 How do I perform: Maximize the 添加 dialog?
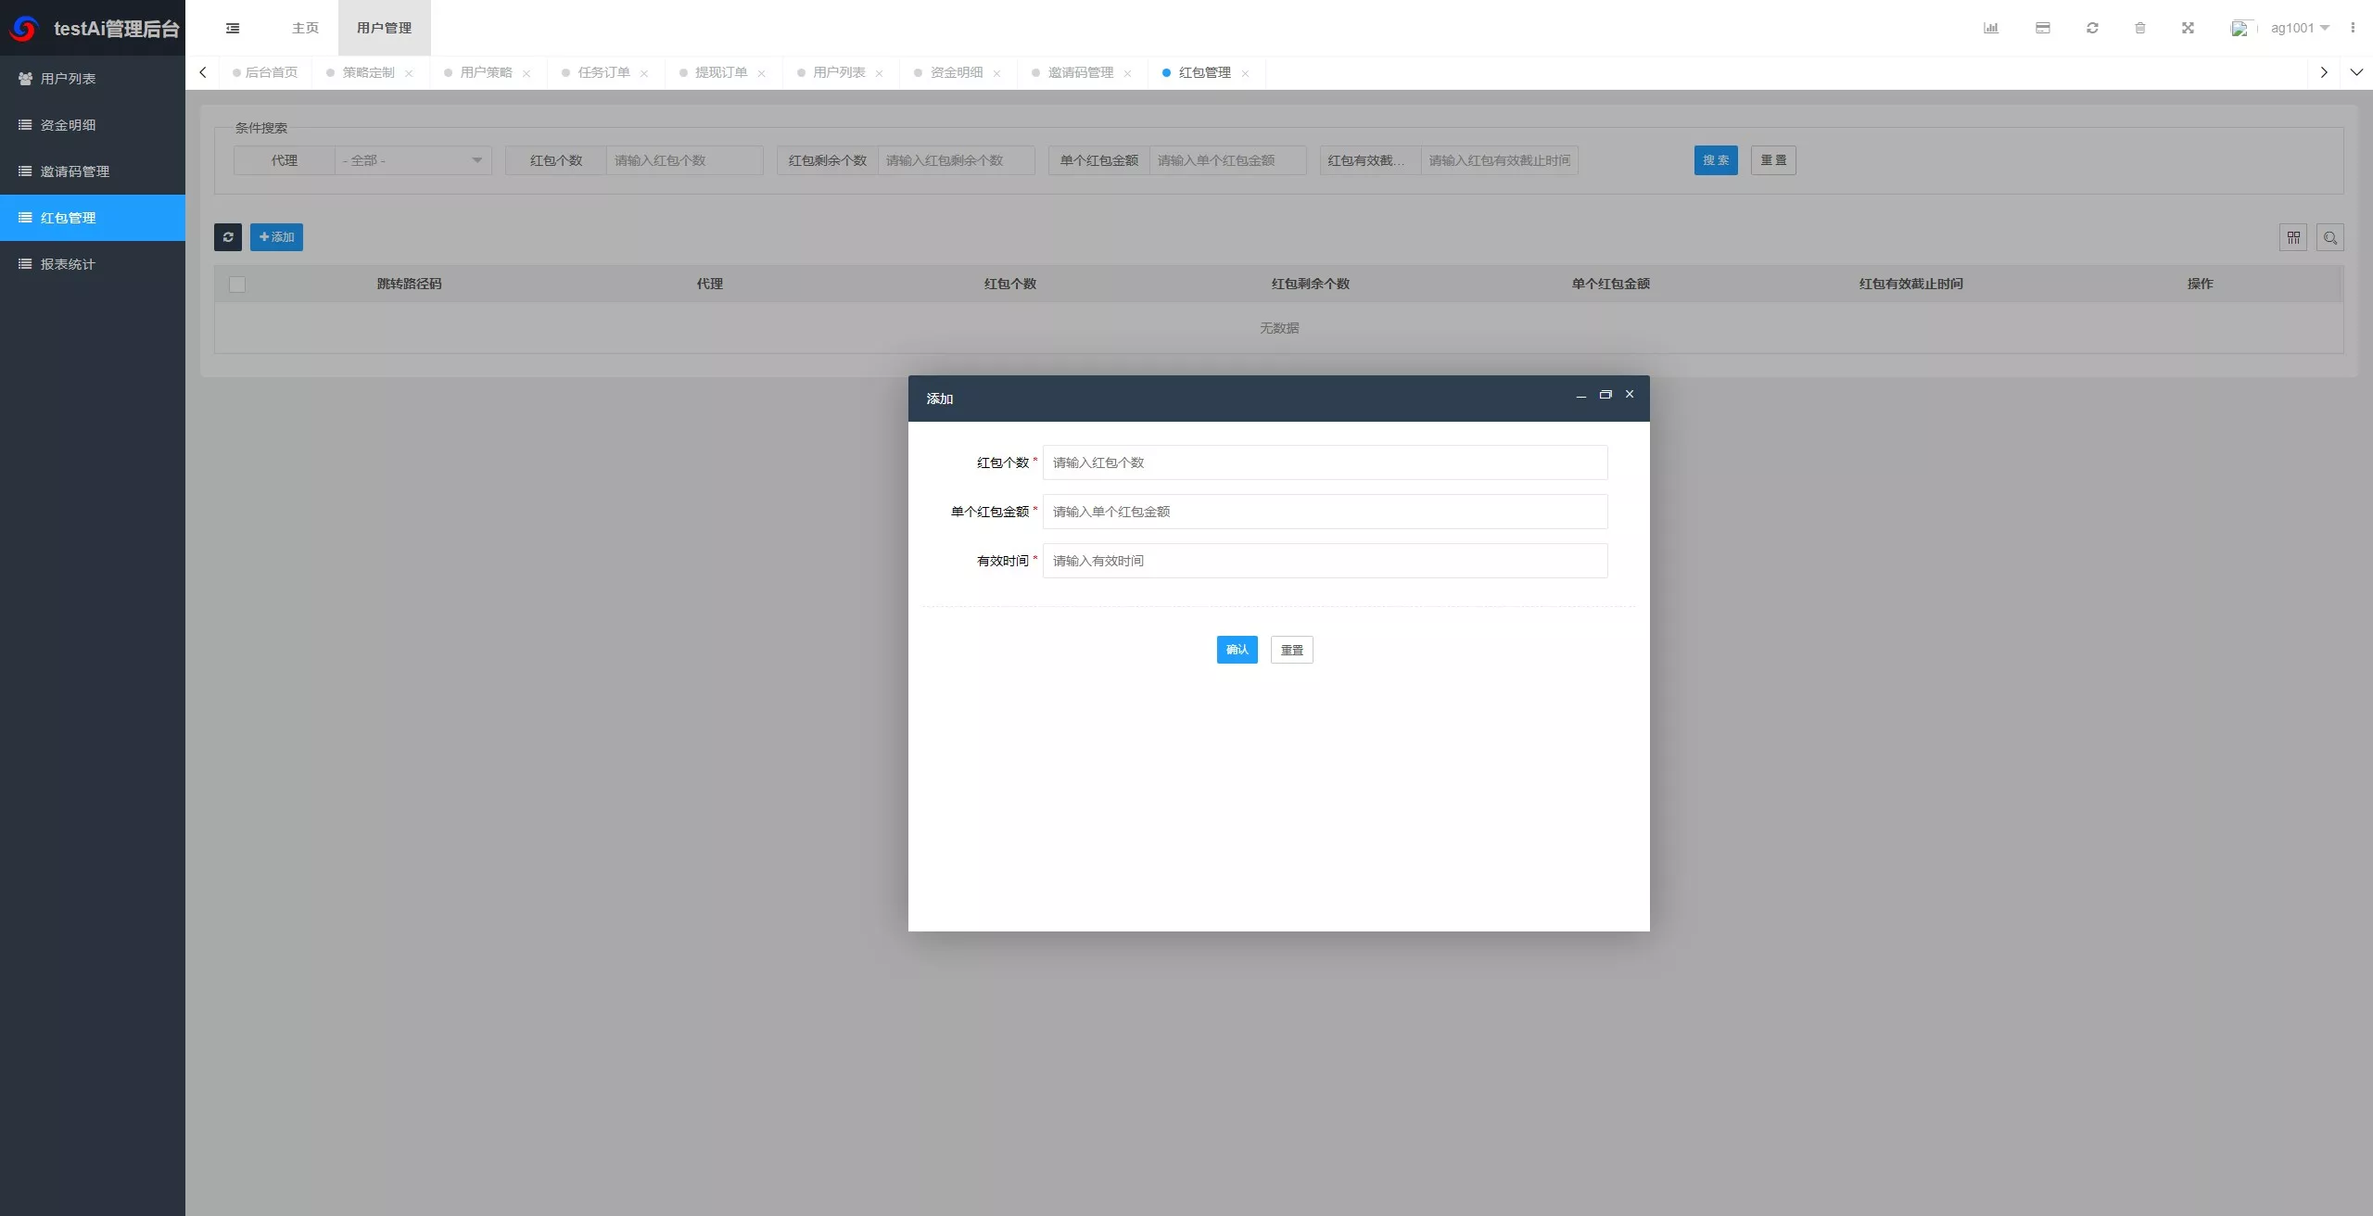coord(1605,395)
